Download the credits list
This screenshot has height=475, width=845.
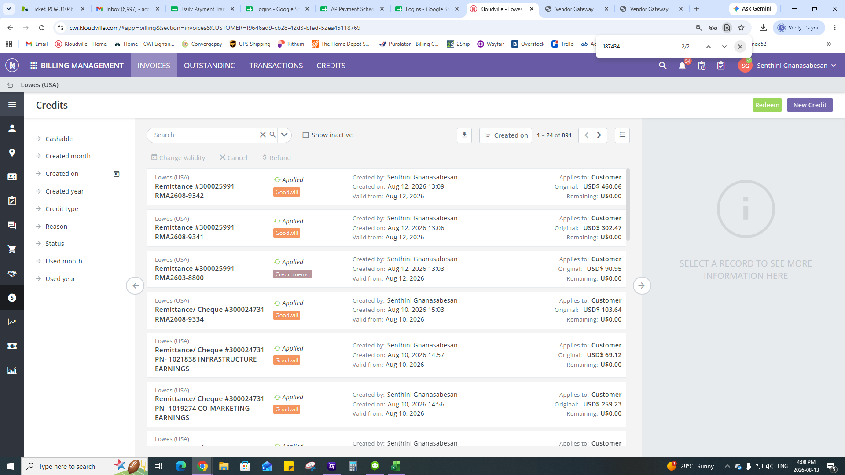(x=464, y=135)
